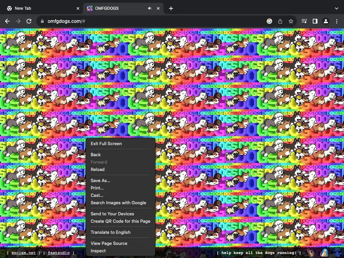Open a new tab with plus button
Screen dimensions: 344x258
point(171,8)
